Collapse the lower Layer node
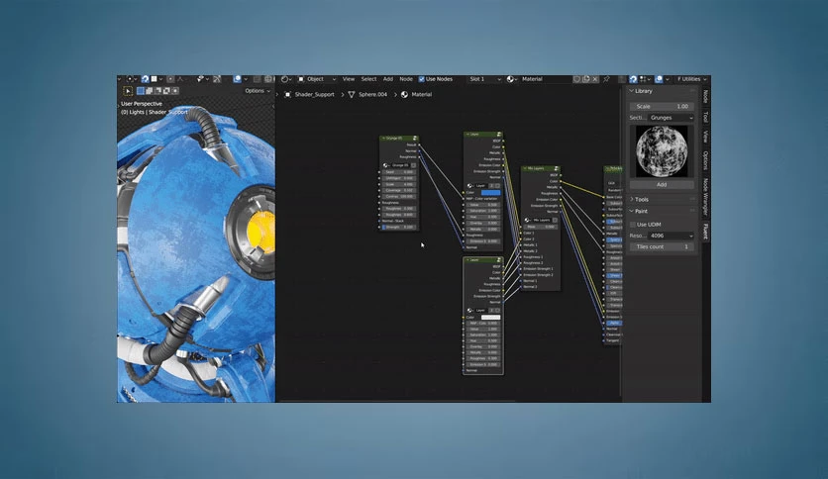 [x=467, y=259]
